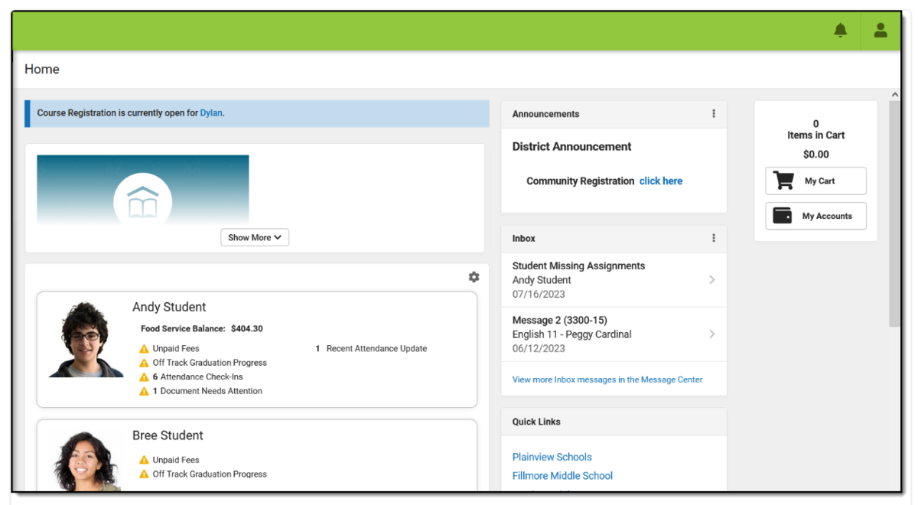This screenshot has width=918, height=505.
Task: Click the vertical scrollbar thumb
Action: coord(895,214)
